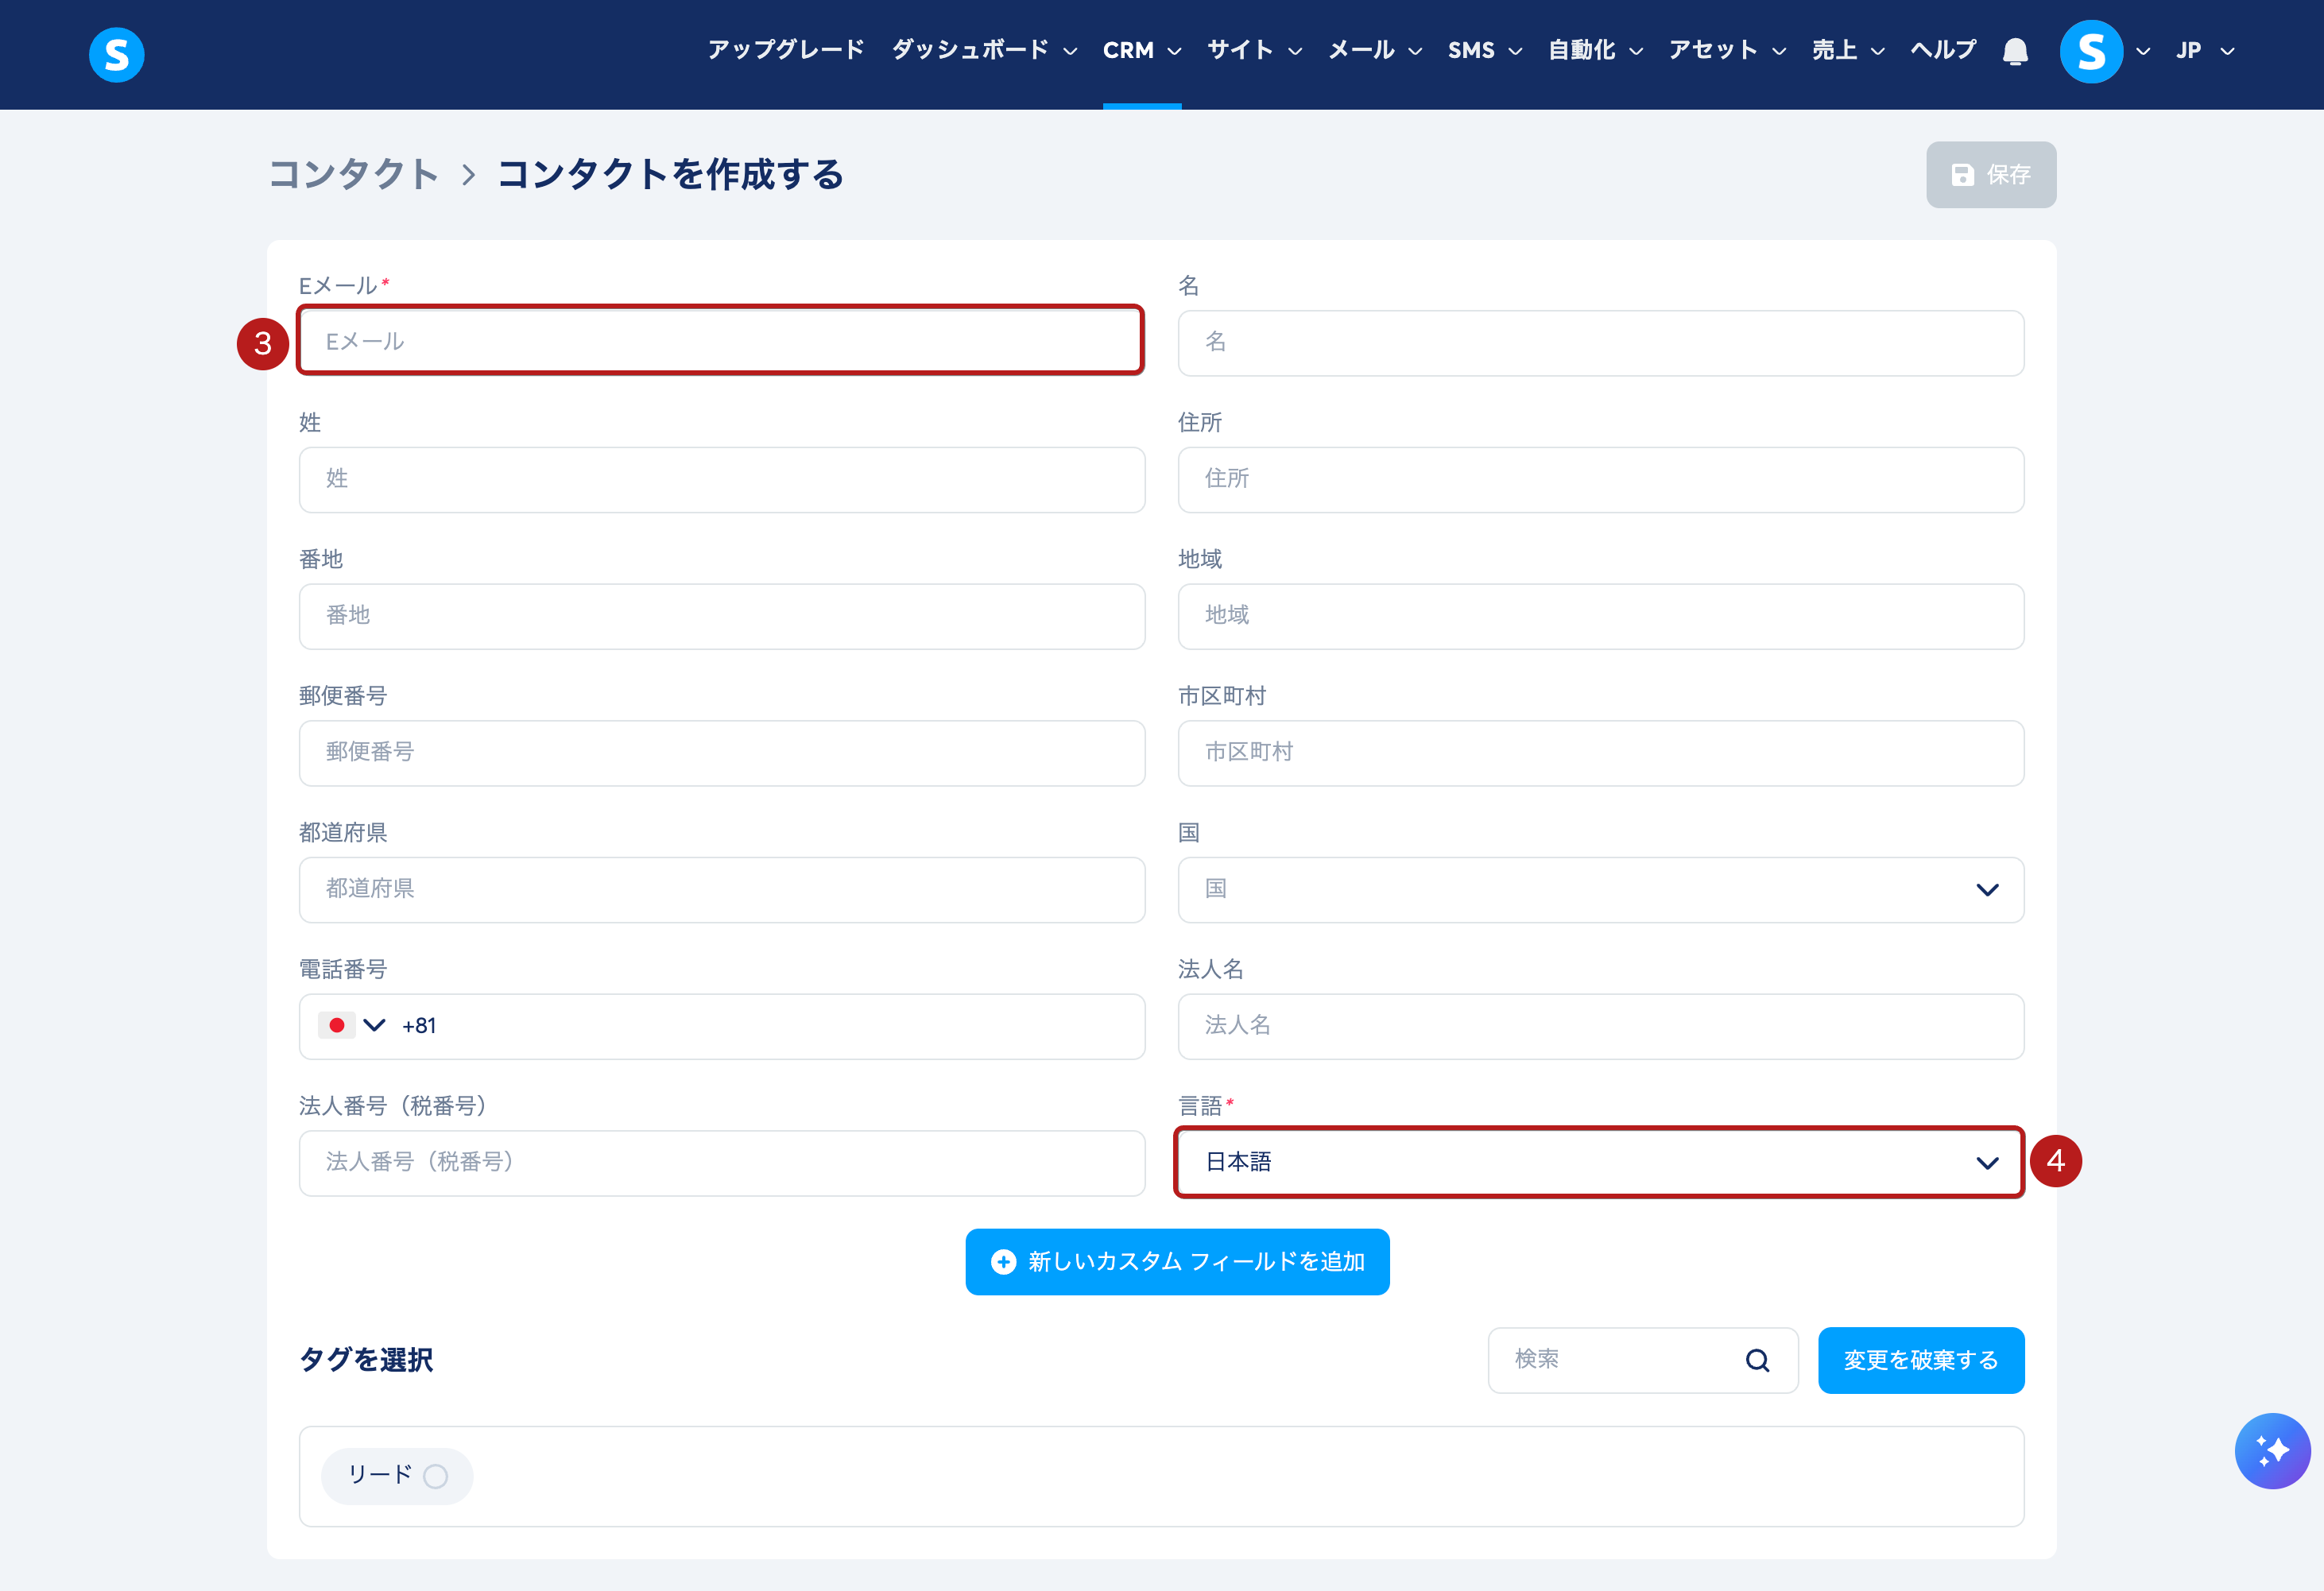Expand phone country code chevron
Image resolution: width=2324 pixels, height=1591 pixels.
tap(374, 1025)
